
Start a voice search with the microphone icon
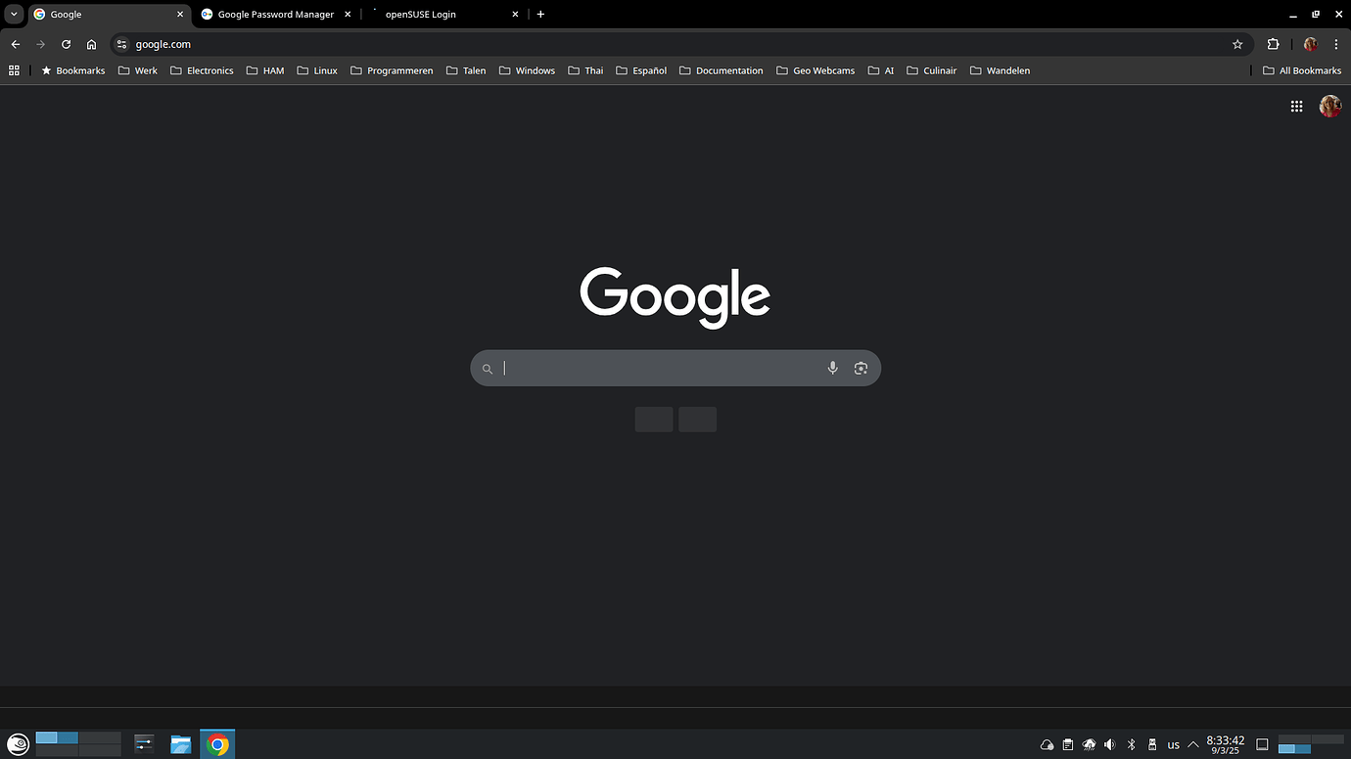click(x=832, y=368)
